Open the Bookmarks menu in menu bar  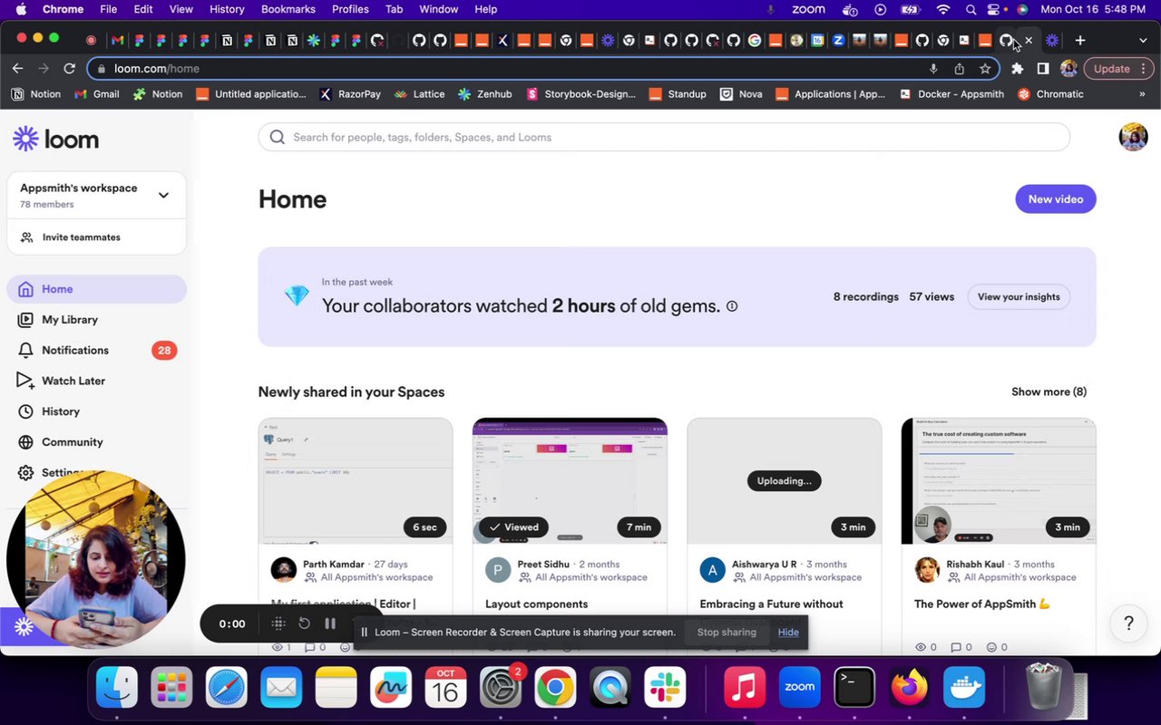pyautogui.click(x=288, y=9)
